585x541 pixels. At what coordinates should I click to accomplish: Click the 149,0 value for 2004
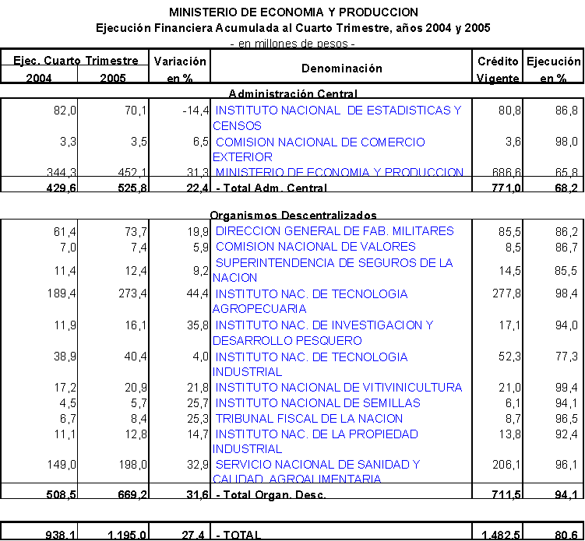pos(62,465)
